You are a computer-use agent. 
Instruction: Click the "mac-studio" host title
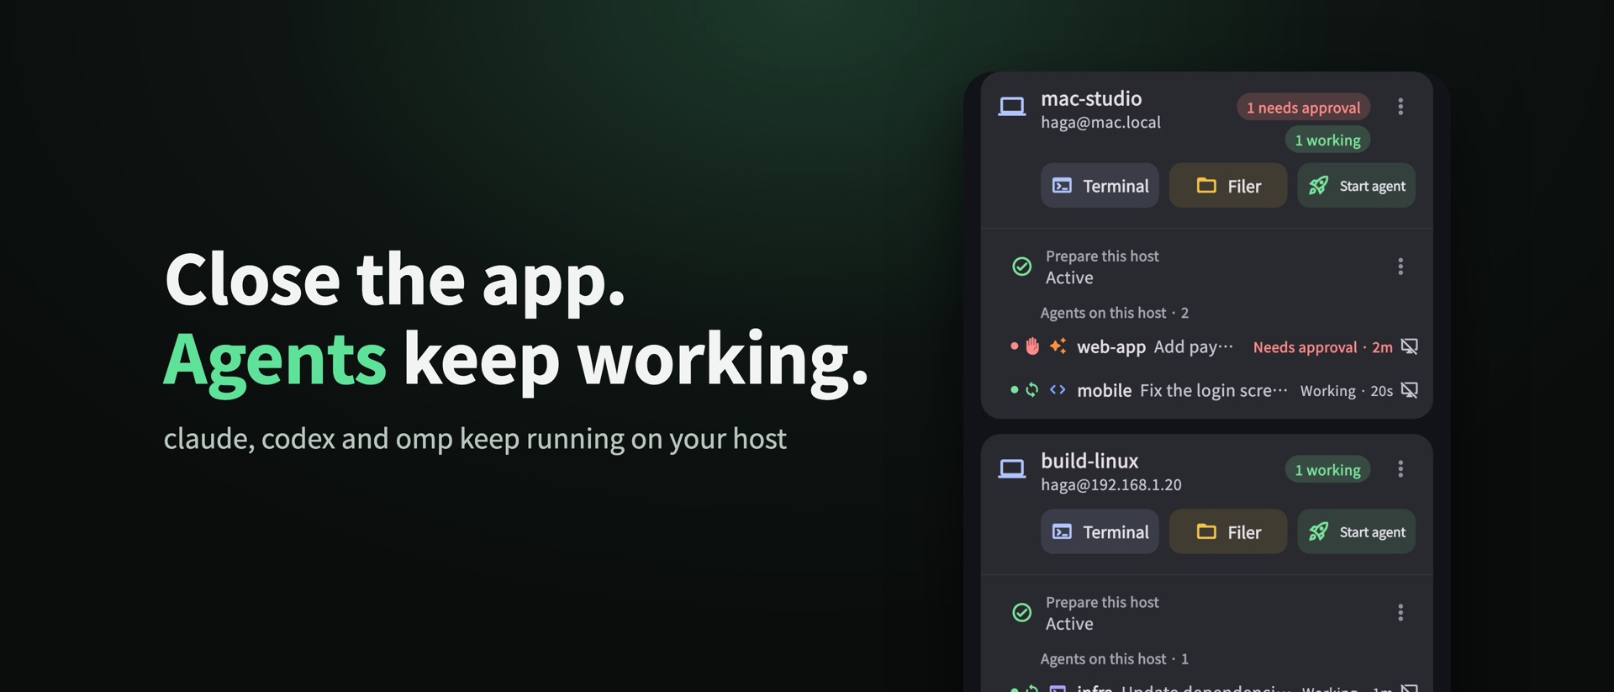click(1091, 98)
